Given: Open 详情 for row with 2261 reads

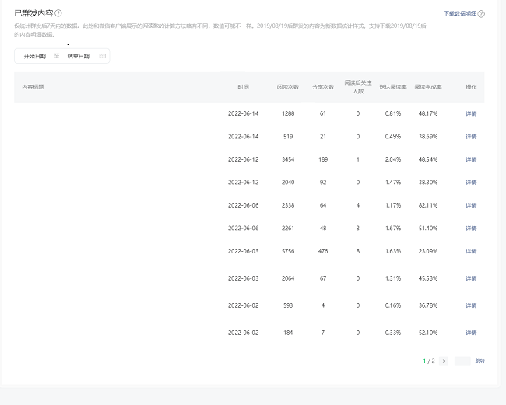Looking at the screenshot, I should [x=471, y=229].
